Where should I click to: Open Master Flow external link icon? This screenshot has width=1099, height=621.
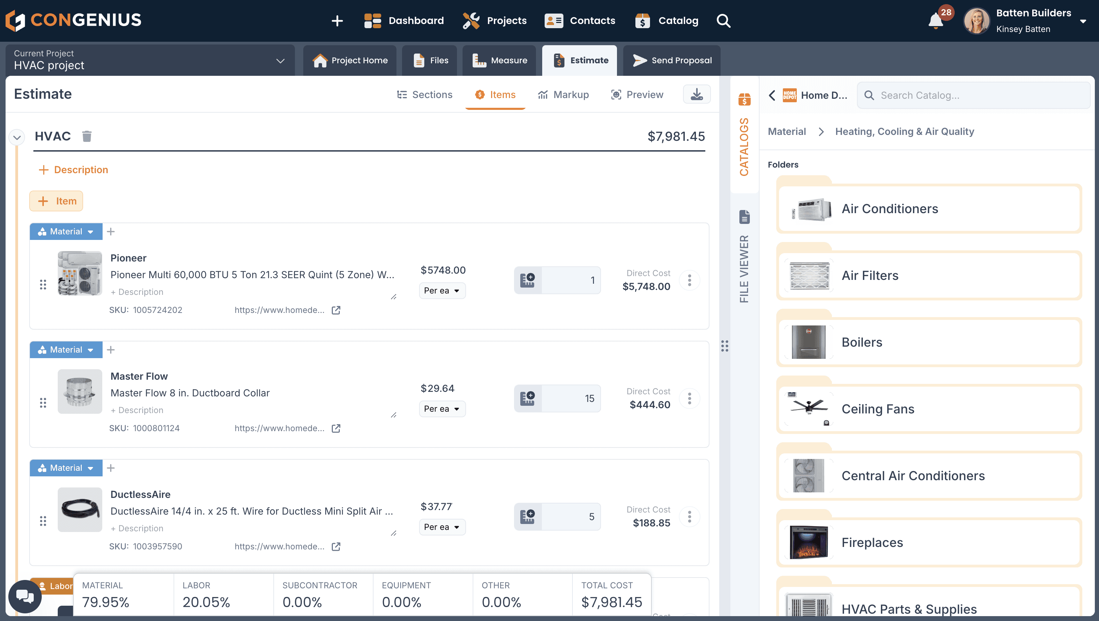pyautogui.click(x=336, y=428)
